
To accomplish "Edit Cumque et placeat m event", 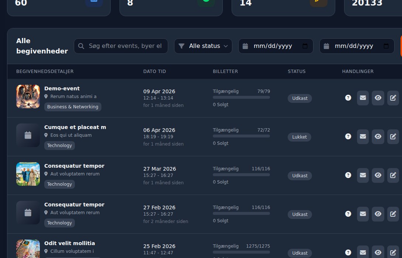I will coord(393,137).
